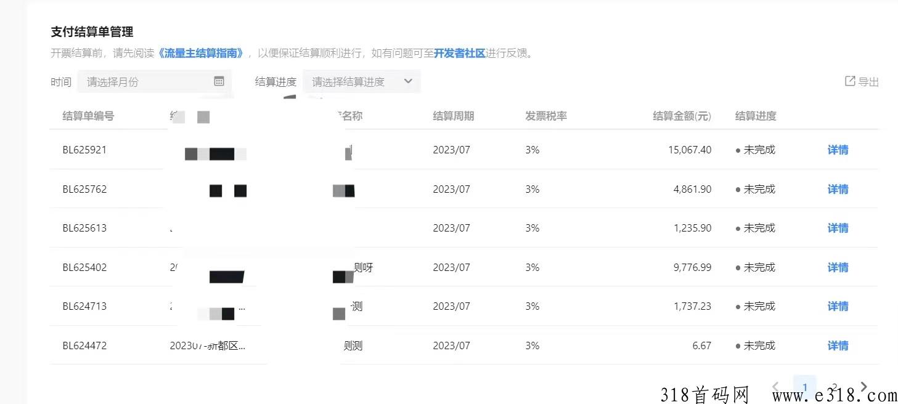Click the 结算金额(元) column header

pos(682,116)
